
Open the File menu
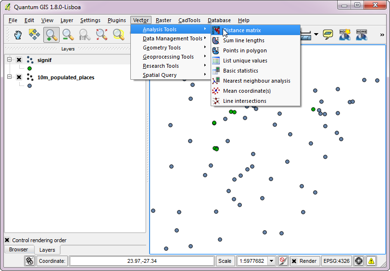tap(13, 20)
